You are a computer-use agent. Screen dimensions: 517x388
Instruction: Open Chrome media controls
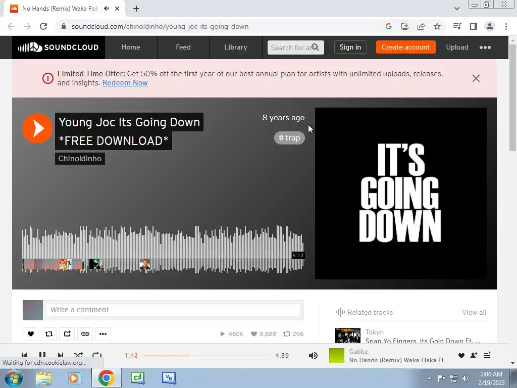457,26
